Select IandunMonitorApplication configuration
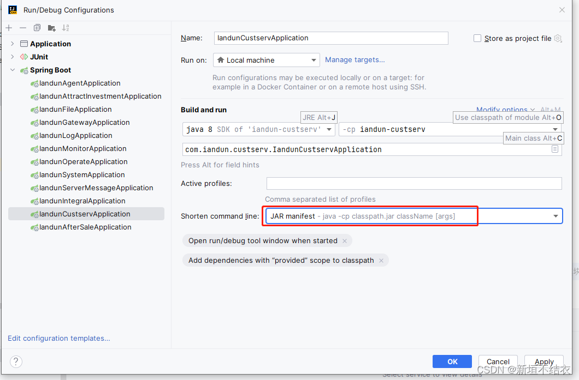 [x=82, y=148]
